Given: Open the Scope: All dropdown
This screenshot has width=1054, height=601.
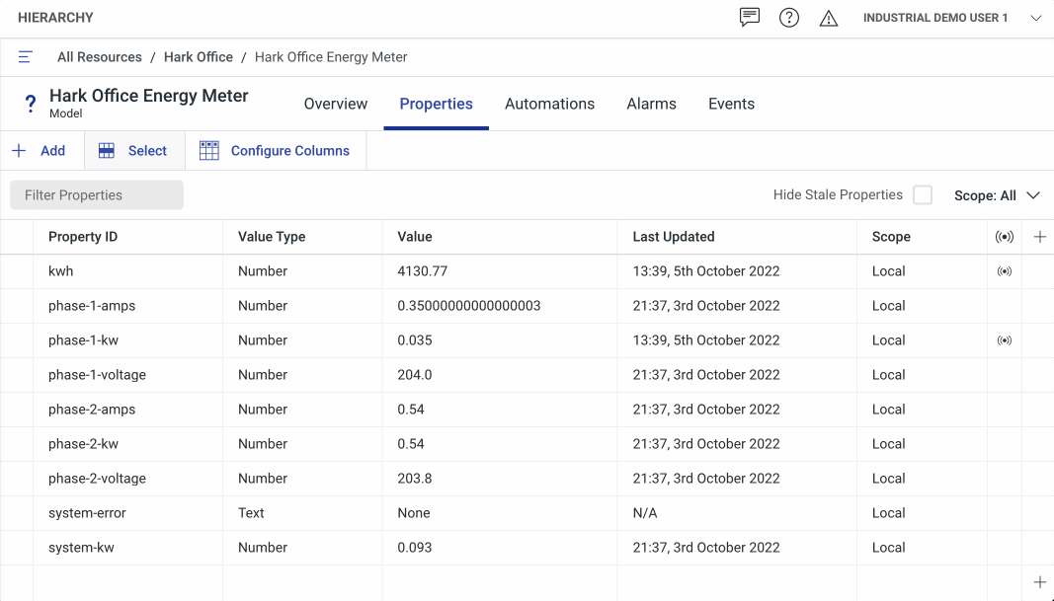Looking at the screenshot, I should pyautogui.click(x=997, y=195).
